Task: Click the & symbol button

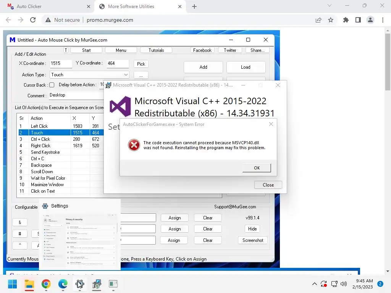Action: [20, 222]
